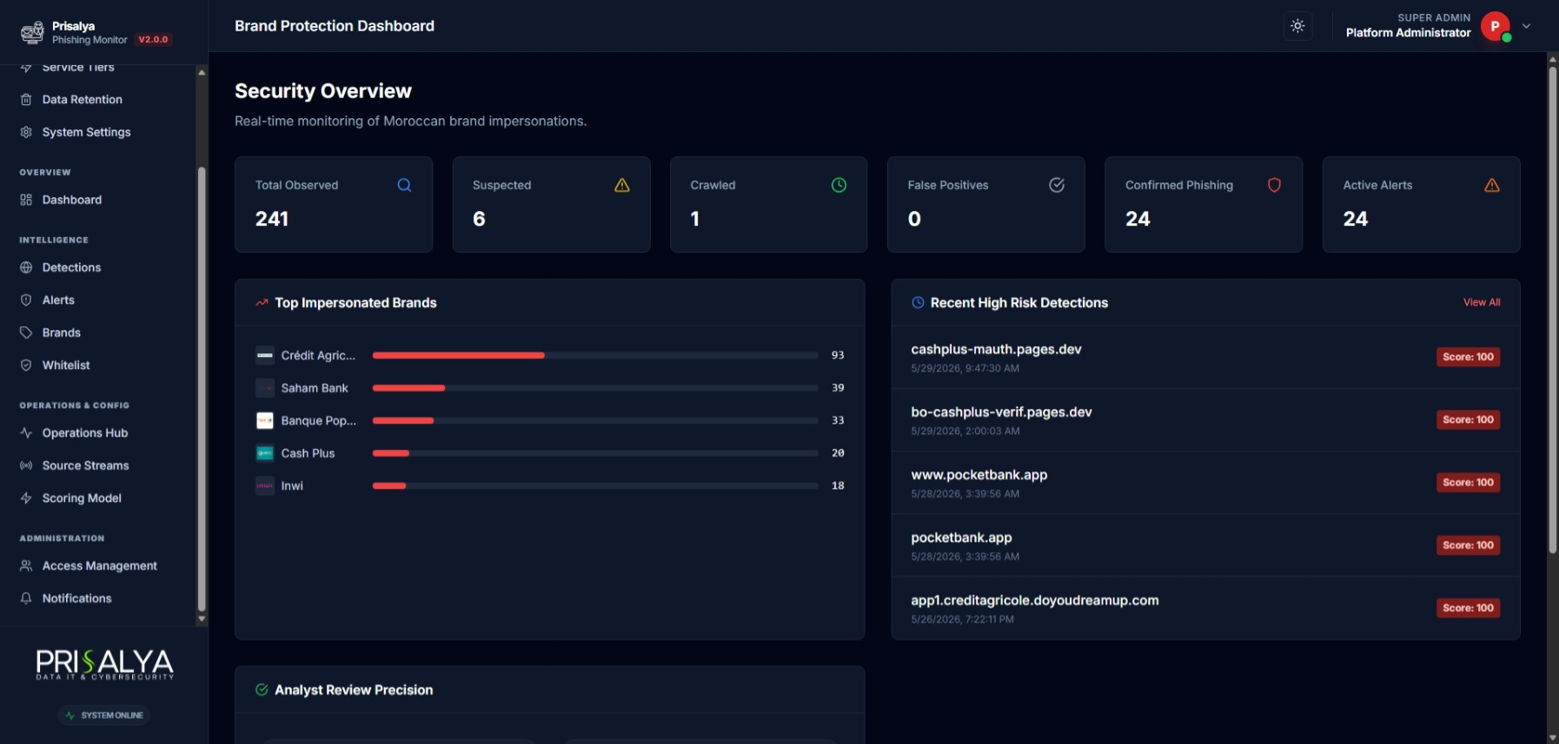Click the Cash Plus brand logo icon
This screenshot has width=1559, height=744.
pyautogui.click(x=265, y=453)
